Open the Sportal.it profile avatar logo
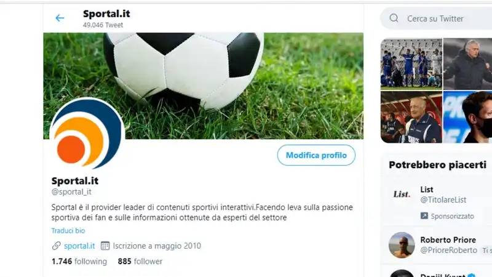This screenshot has height=277, width=492. point(87,134)
